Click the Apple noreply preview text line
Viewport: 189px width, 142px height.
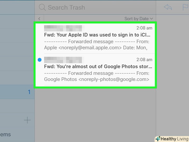[x=96, y=48]
